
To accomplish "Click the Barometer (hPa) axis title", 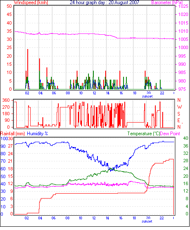I will tap(167, 2).
